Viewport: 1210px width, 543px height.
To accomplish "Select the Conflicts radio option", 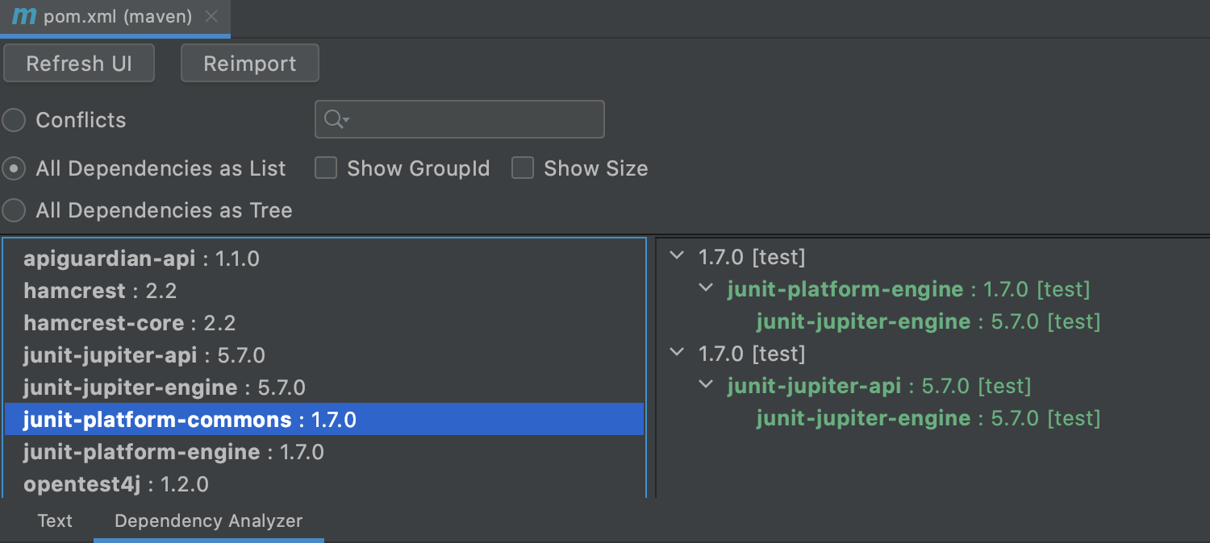I will pyautogui.click(x=14, y=120).
